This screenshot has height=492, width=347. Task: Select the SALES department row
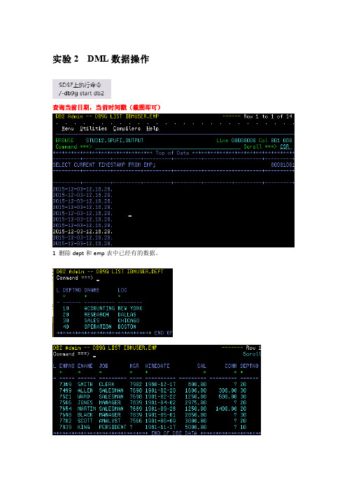tap(98, 321)
